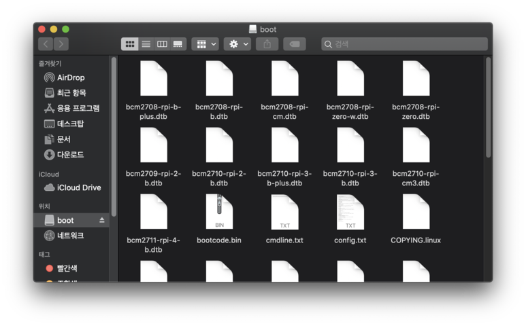This screenshot has height=326, width=526.
Task: Switch to list view
Action: pos(146,44)
